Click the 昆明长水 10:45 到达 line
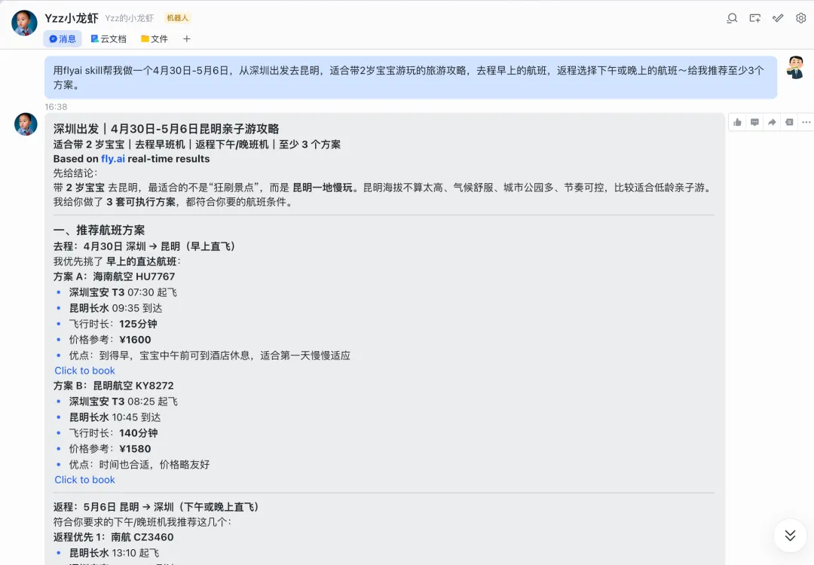Image resolution: width=814 pixels, height=565 pixels. click(x=115, y=417)
